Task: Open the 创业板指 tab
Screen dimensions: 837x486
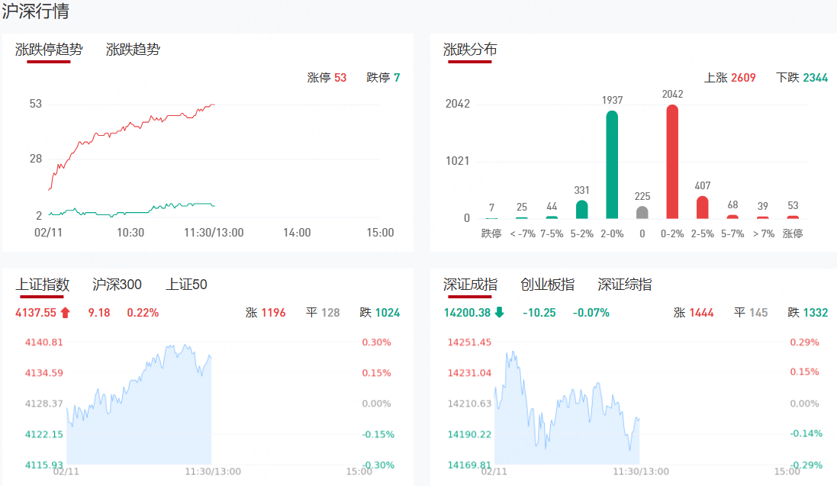Action: [x=547, y=285]
